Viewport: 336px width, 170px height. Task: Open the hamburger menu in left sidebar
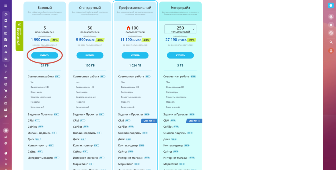point(6,5)
